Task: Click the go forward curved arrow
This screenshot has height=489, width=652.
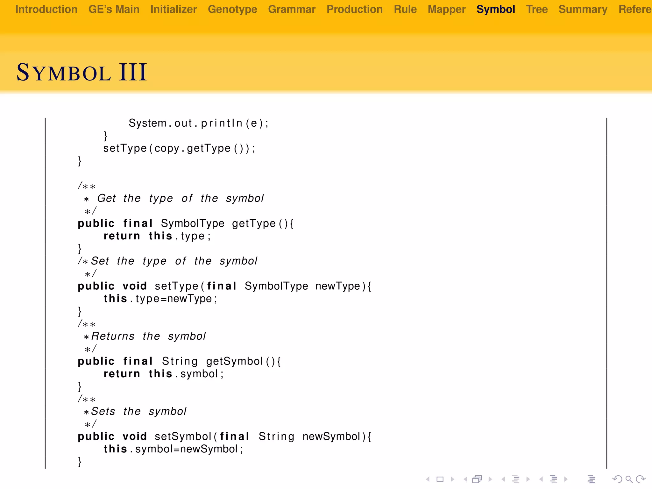Action: 641,479
